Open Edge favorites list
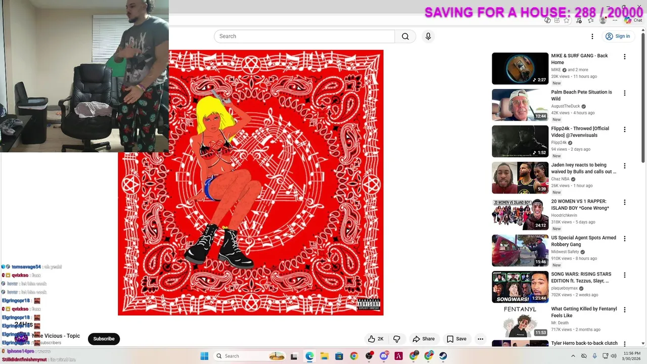This screenshot has width=647, height=364. coord(590,20)
